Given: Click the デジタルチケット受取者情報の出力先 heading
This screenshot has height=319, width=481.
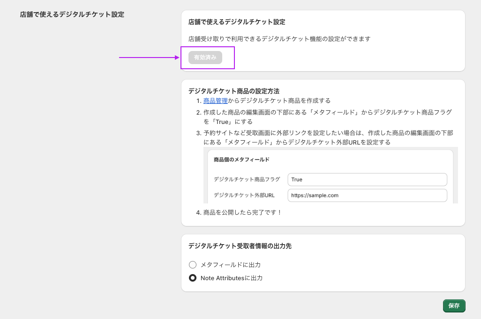Looking at the screenshot, I should 240,246.
